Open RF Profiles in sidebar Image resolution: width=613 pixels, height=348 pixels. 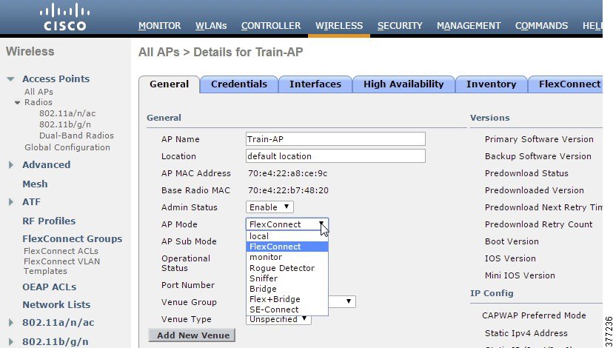(x=49, y=221)
